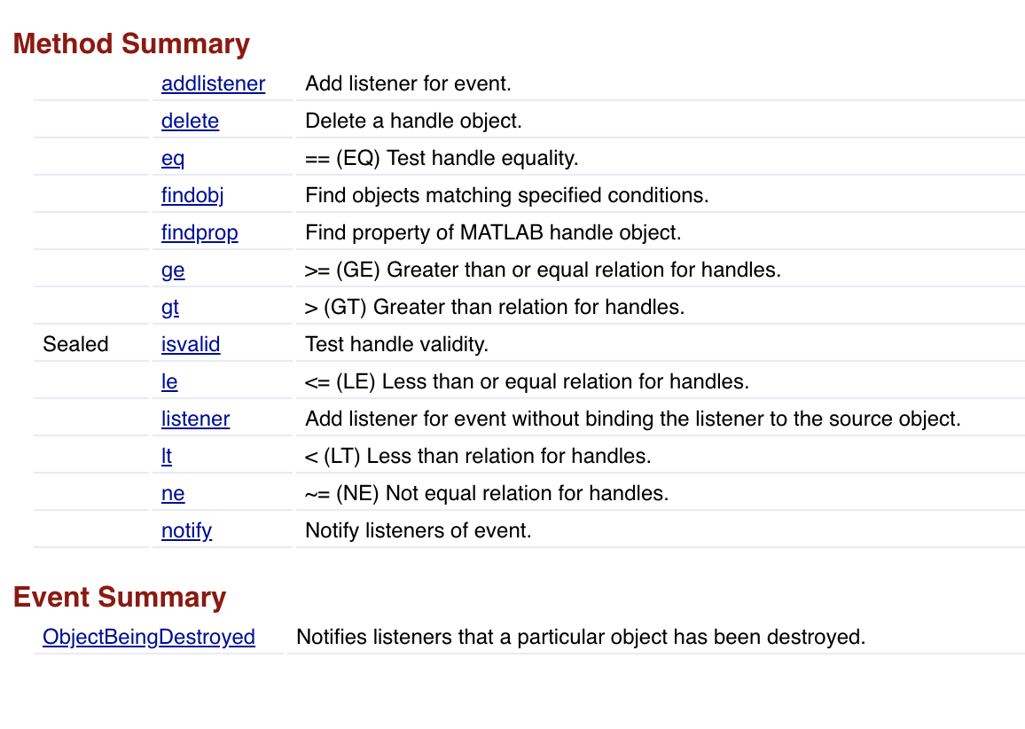Screen dimensions: 1025x729
Task: Open the findobj method documentation
Action: 192,195
